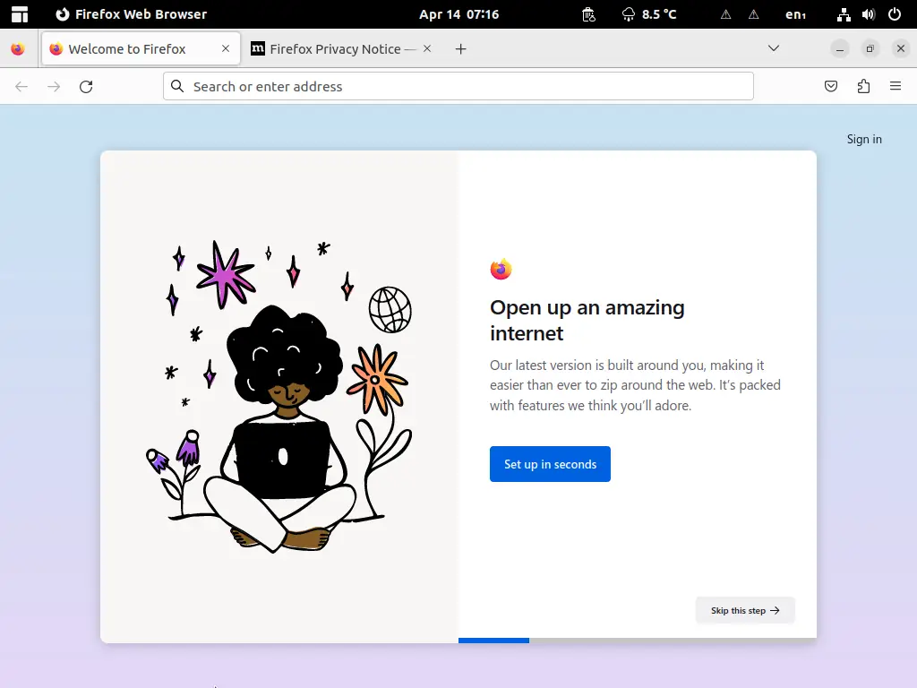Reload the current page
This screenshot has width=917, height=688.
coord(86,87)
